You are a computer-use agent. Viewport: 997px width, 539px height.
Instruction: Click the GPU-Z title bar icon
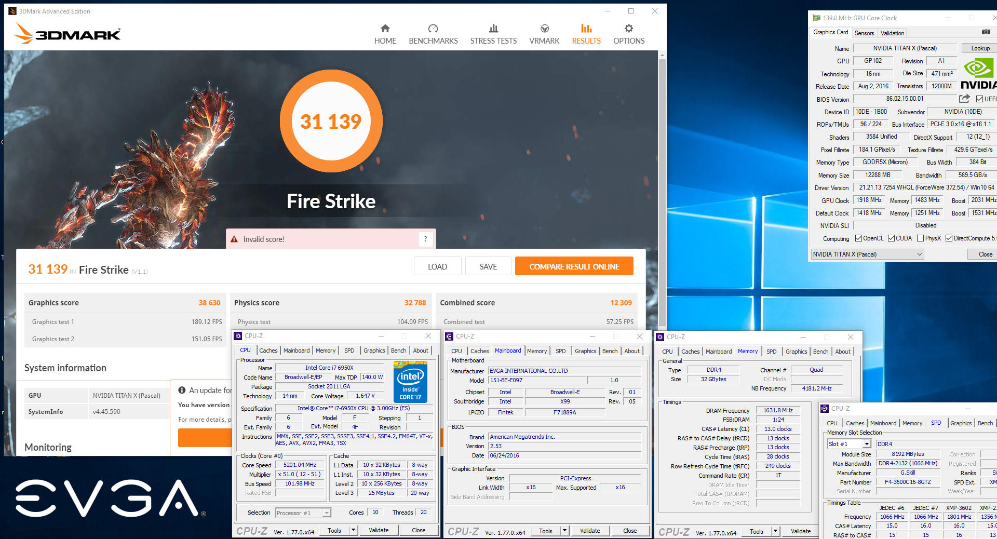tap(816, 18)
